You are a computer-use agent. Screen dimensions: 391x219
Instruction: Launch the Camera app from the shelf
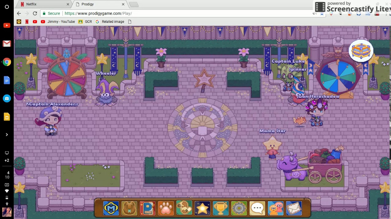pyautogui.click(x=7, y=99)
